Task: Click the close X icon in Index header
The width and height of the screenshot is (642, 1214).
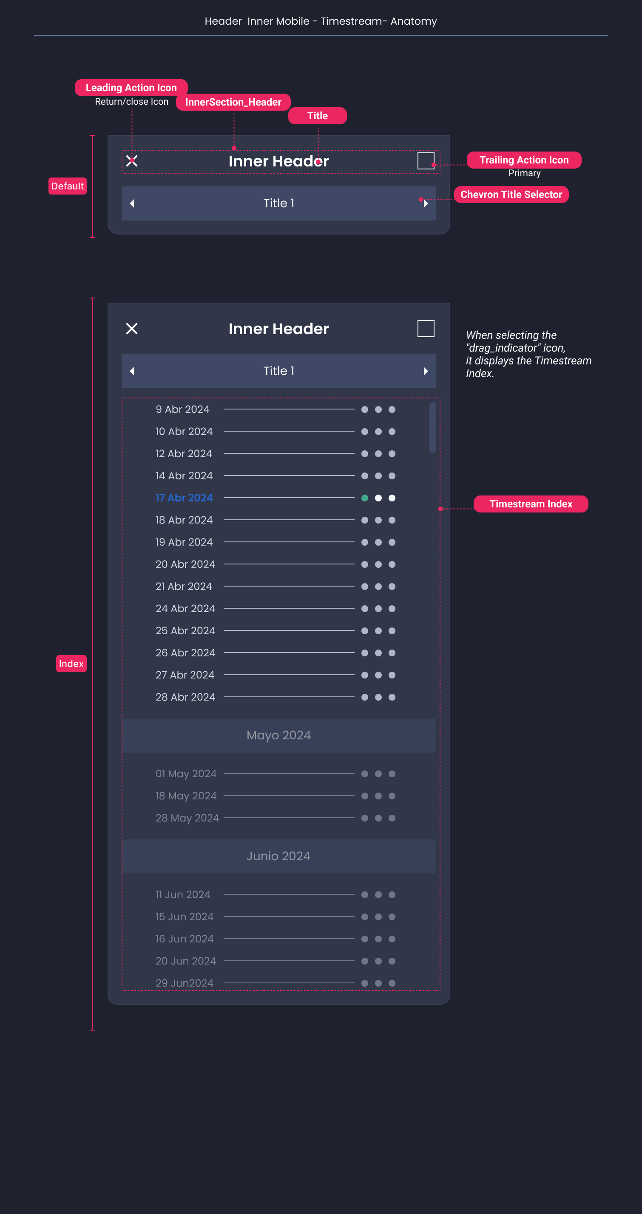Action: click(x=132, y=329)
